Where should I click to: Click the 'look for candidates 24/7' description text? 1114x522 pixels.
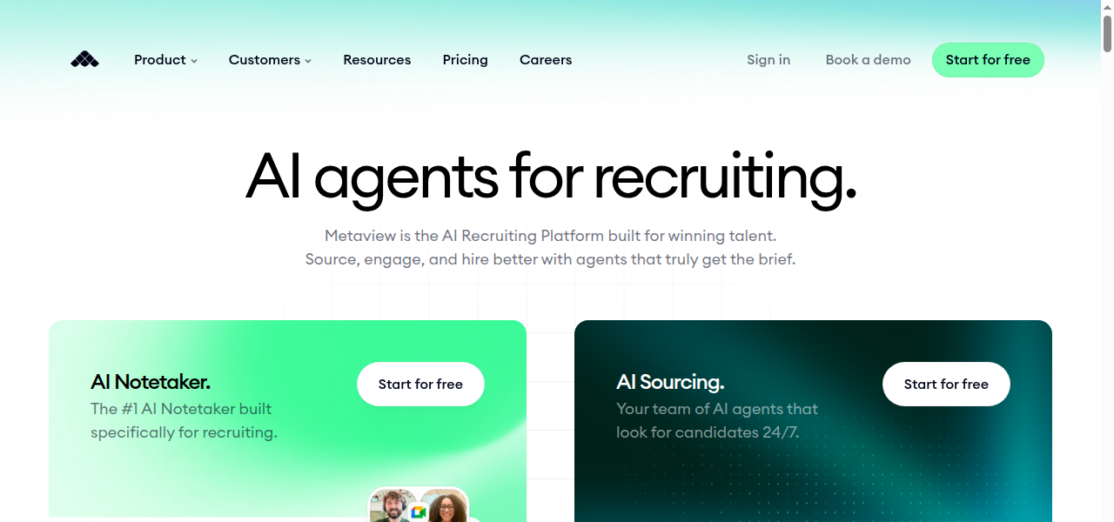tap(708, 432)
